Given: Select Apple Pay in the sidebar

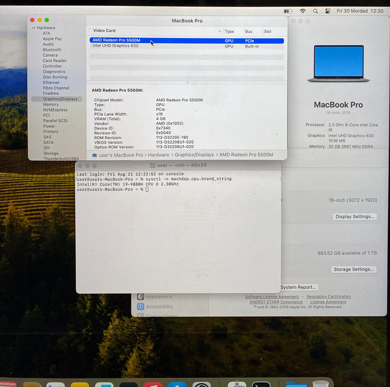Looking at the screenshot, I should click(52, 39).
